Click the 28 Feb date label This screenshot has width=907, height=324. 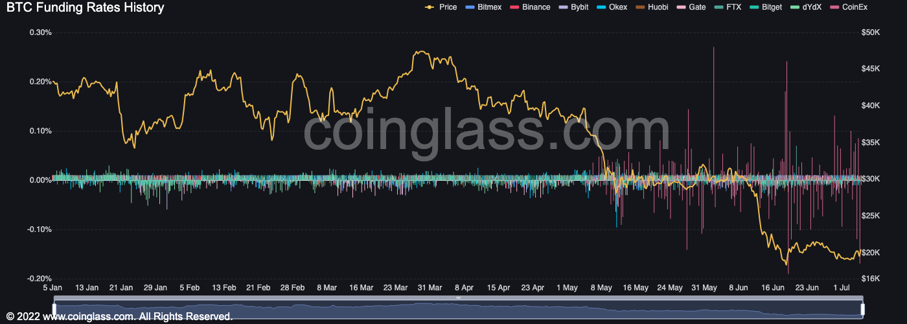pyautogui.click(x=293, y=288)
